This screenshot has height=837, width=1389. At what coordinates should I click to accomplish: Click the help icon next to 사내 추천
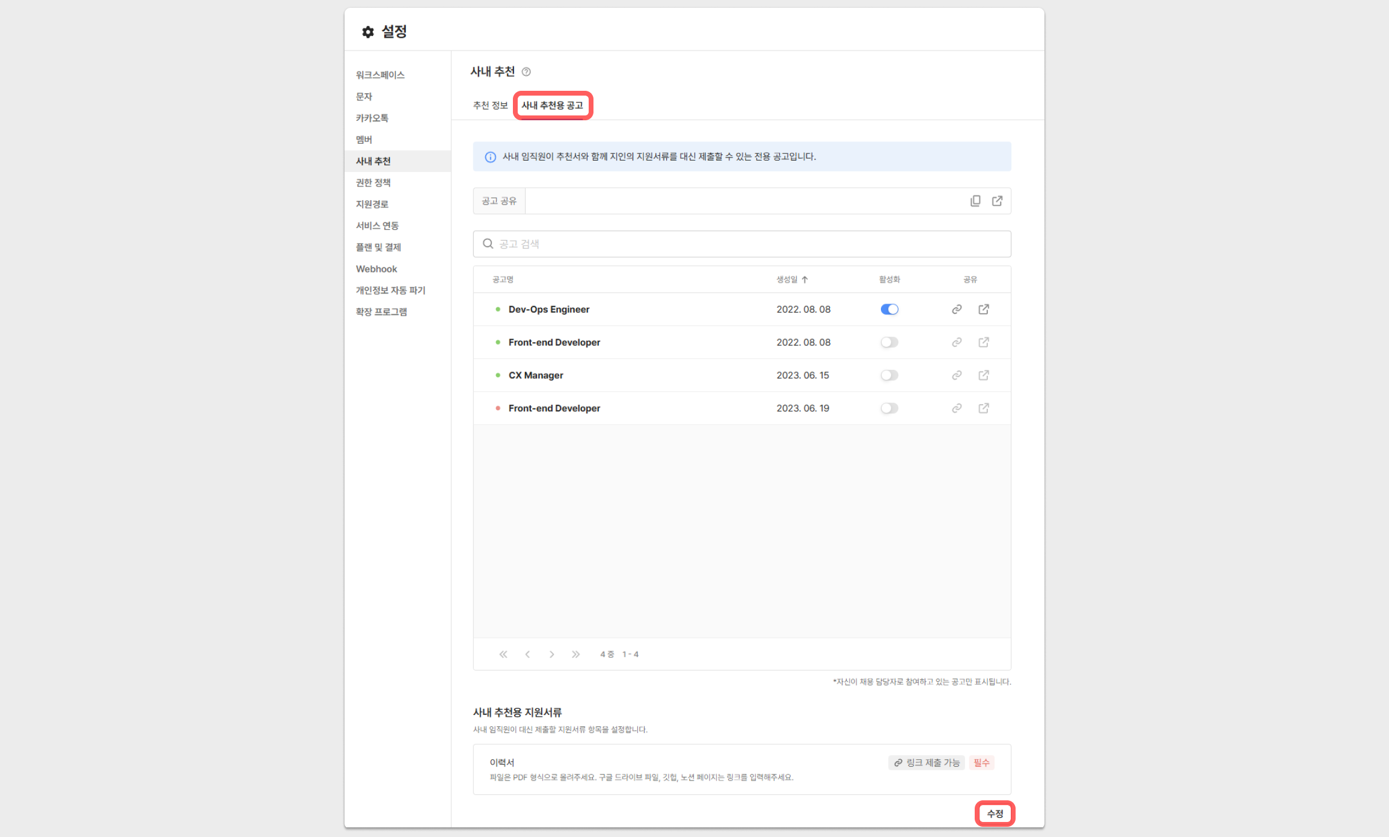coord(526,72)
